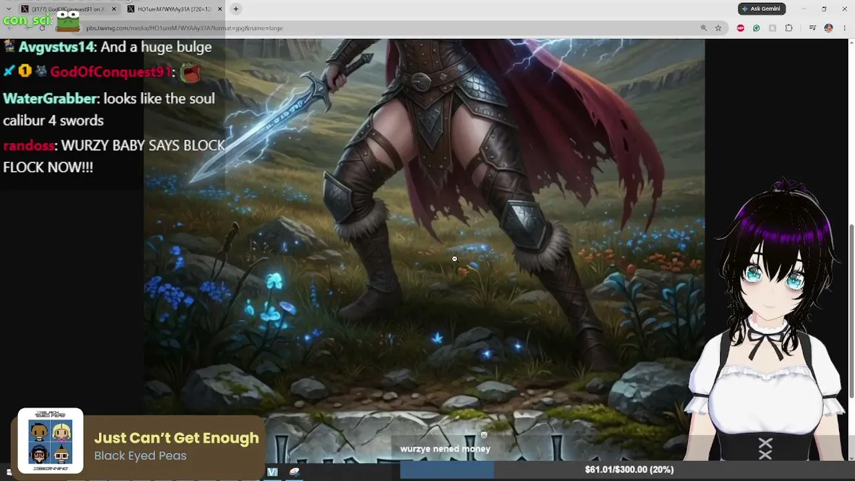Screen dimensions: 855x481
Task: Open the Chrome three-dot menu
Action: (x=844, y=28)
